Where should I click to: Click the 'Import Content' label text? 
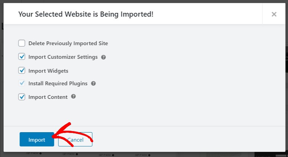[48, 97]
